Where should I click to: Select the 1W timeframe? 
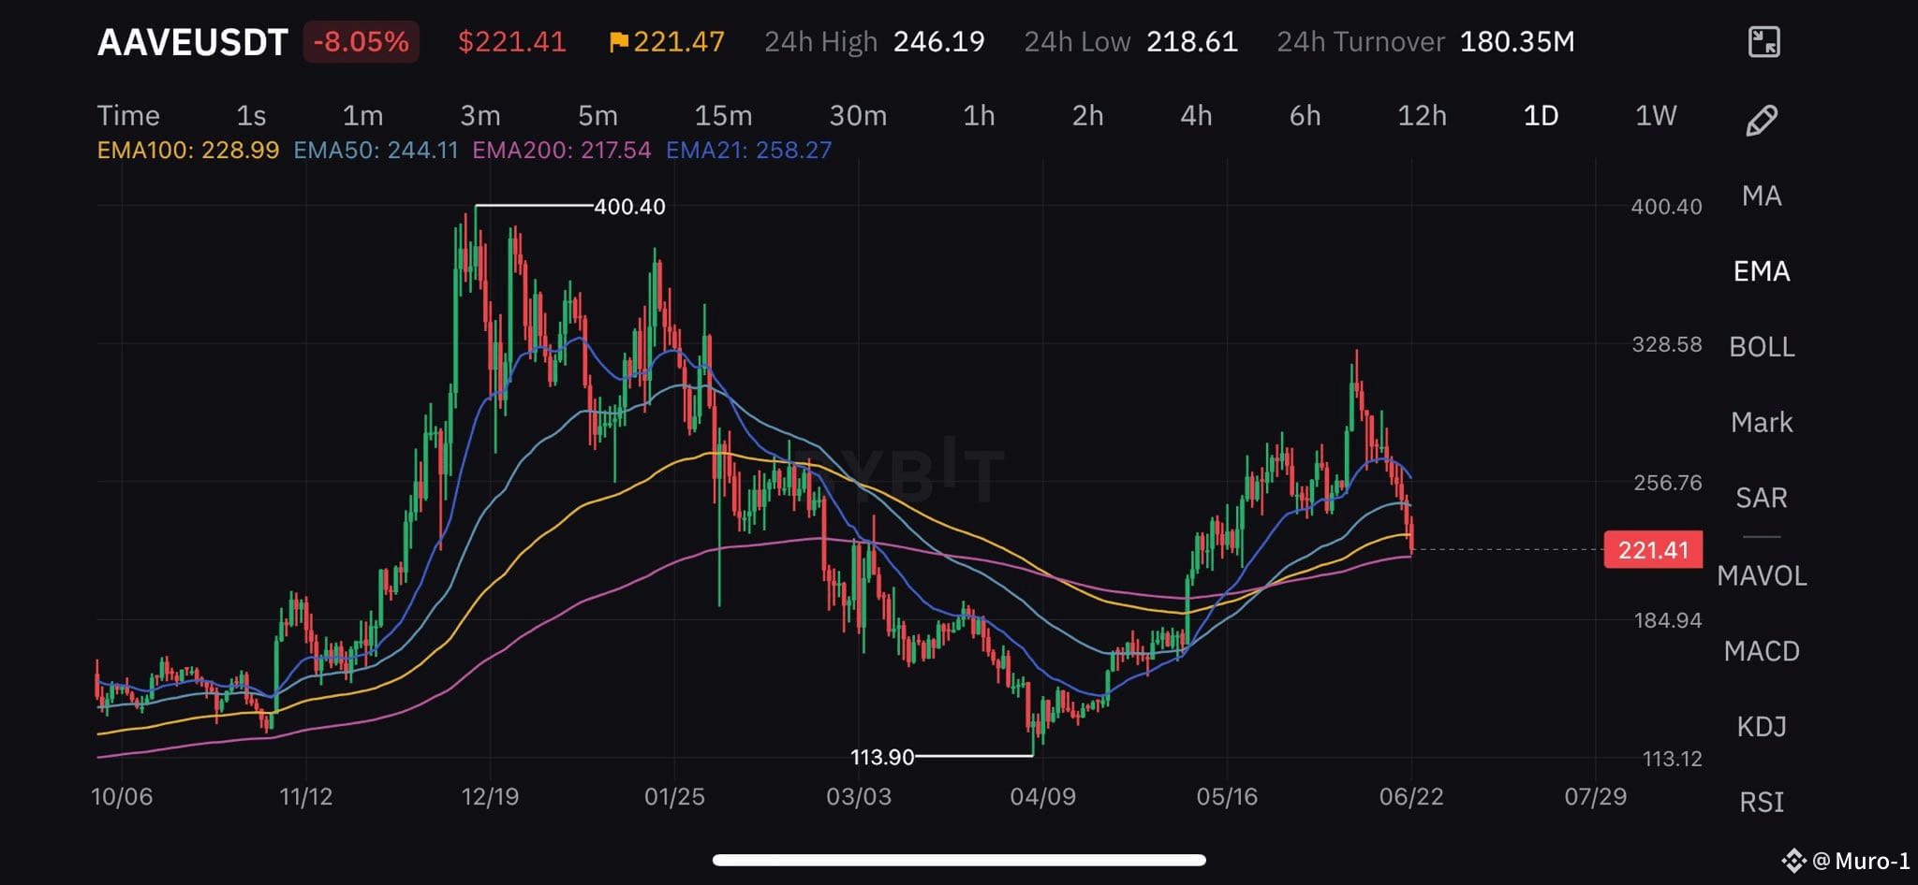tap(1656, 115)
